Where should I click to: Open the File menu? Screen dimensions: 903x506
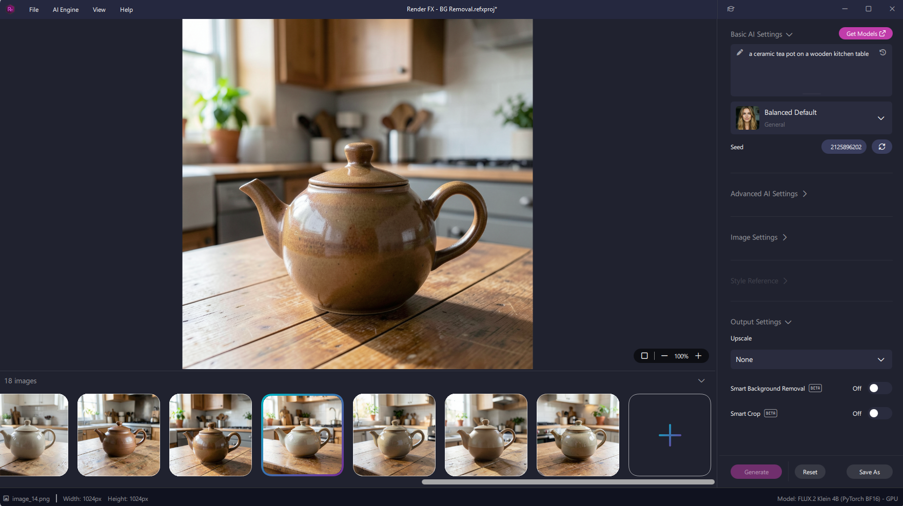[34, 10]
